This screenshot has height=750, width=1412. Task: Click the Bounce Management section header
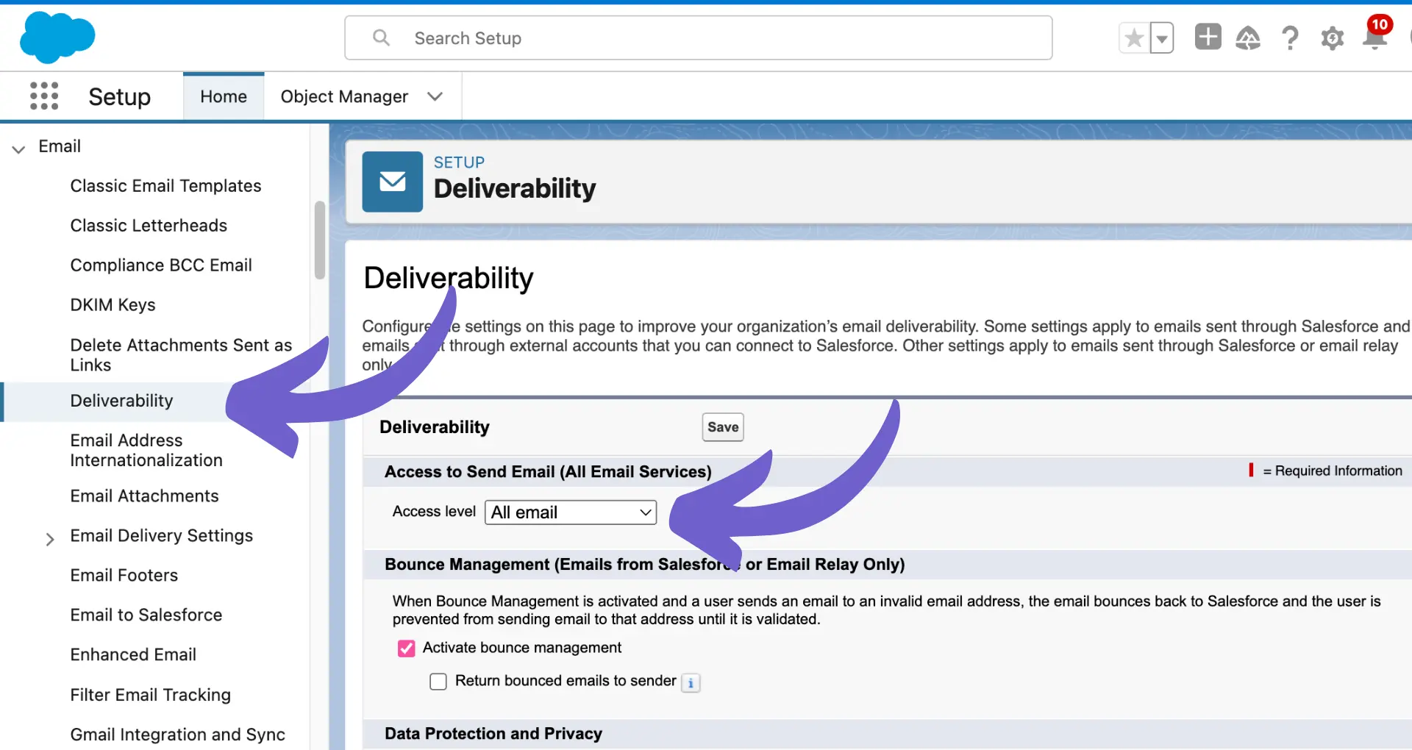pyautogui.click(x=644, y=565)
